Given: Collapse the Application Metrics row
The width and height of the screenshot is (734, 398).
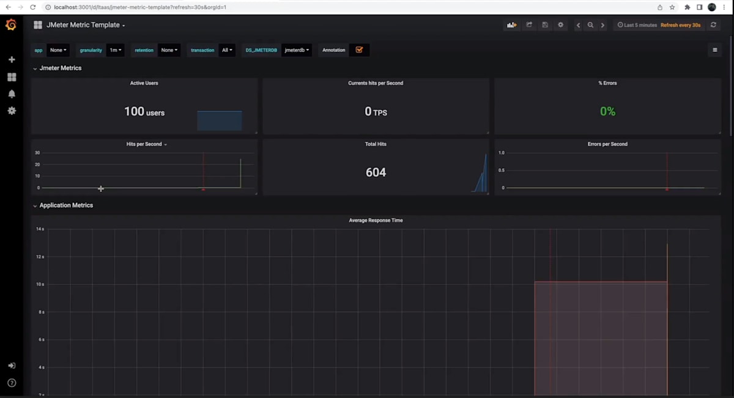Looking at the screenshot, I should coord(62,205).
